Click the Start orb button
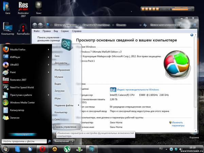This screenshot has width=204, height=153. click(5, 149)
